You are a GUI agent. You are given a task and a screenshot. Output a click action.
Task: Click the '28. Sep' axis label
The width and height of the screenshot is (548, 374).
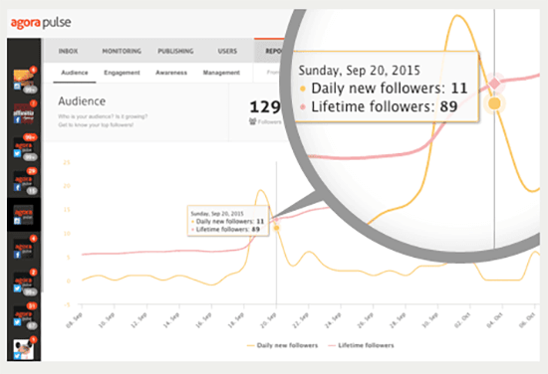[x=398, y=320]
